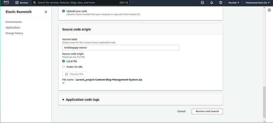Image resolution: width=273 pixels, height=123 pixels.
Task: Click the page vertical scrollbar thumb
Action: [264, 102]
